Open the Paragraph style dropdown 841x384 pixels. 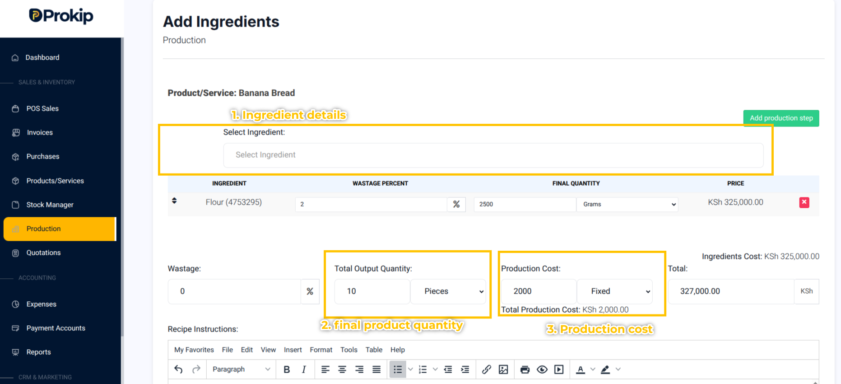click(241, 370)
